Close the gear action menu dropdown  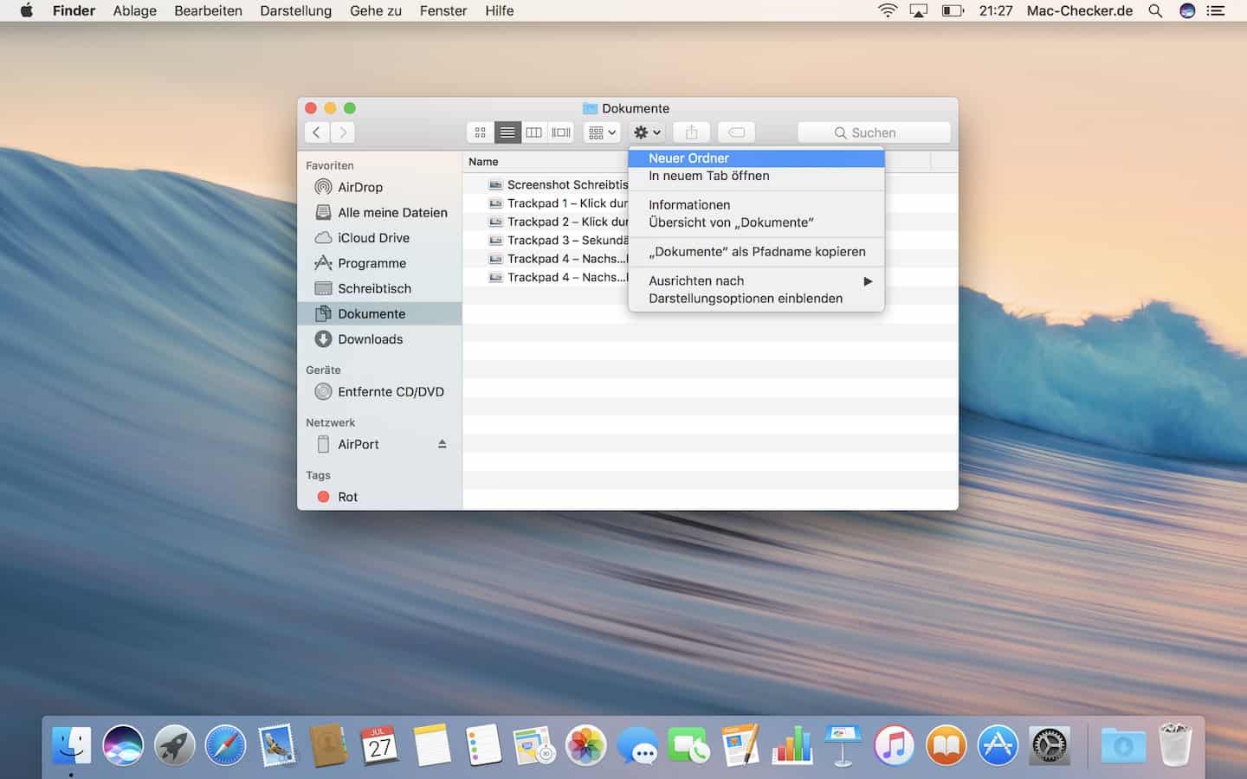647,132
